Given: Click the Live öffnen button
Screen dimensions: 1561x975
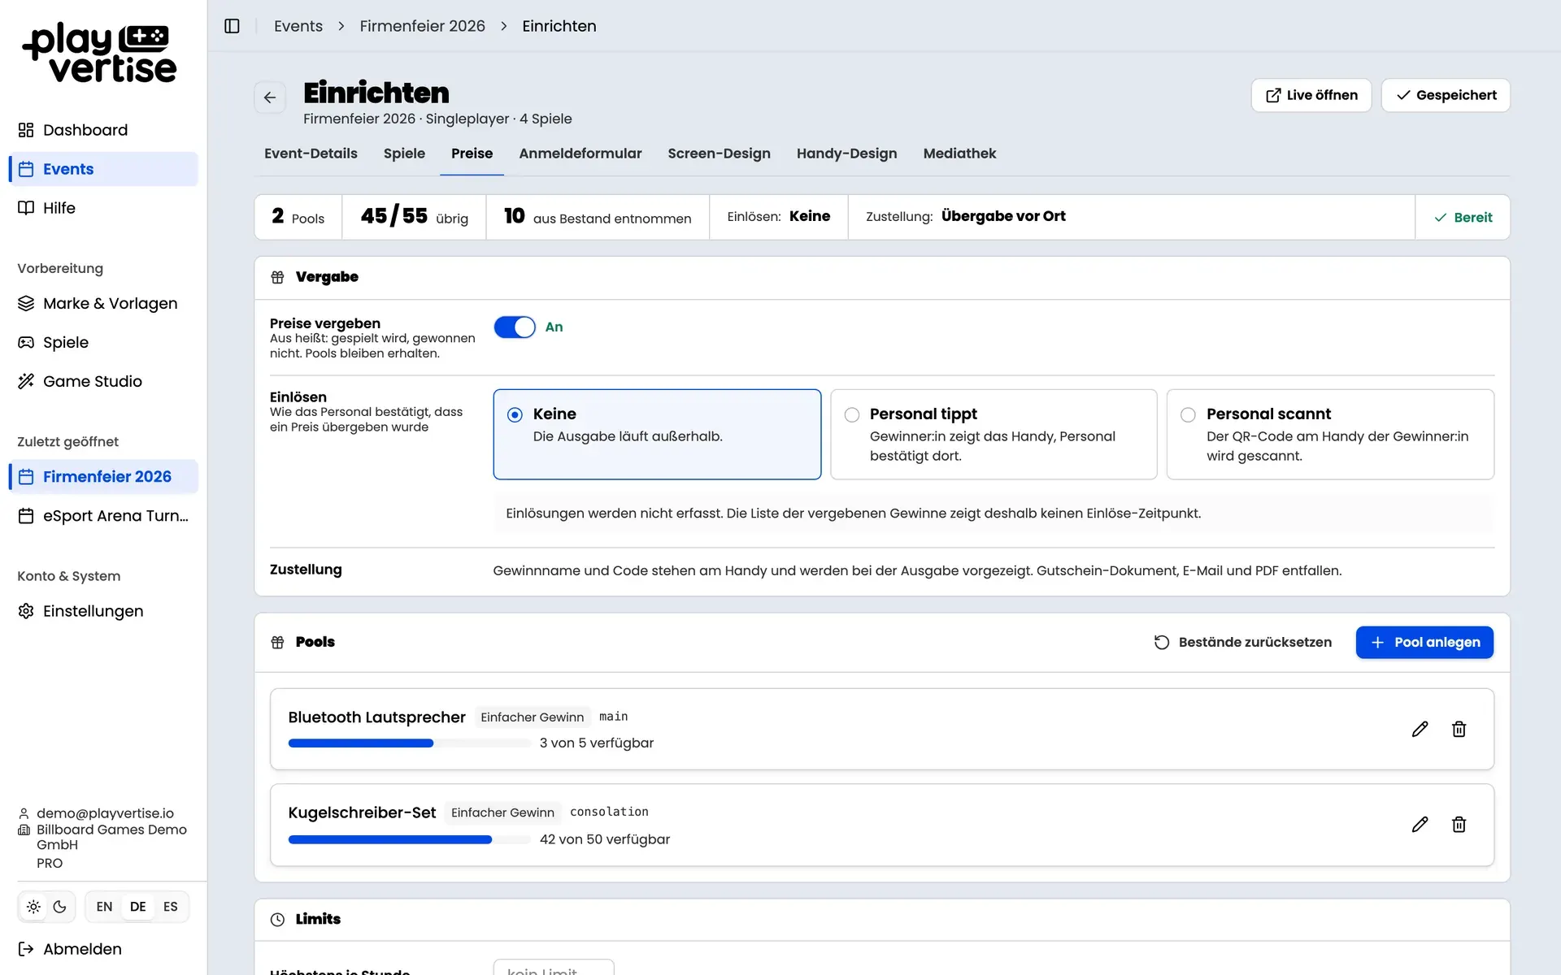Looking at the screenshot, I should pyautogui.click(x=1311, y=95).
